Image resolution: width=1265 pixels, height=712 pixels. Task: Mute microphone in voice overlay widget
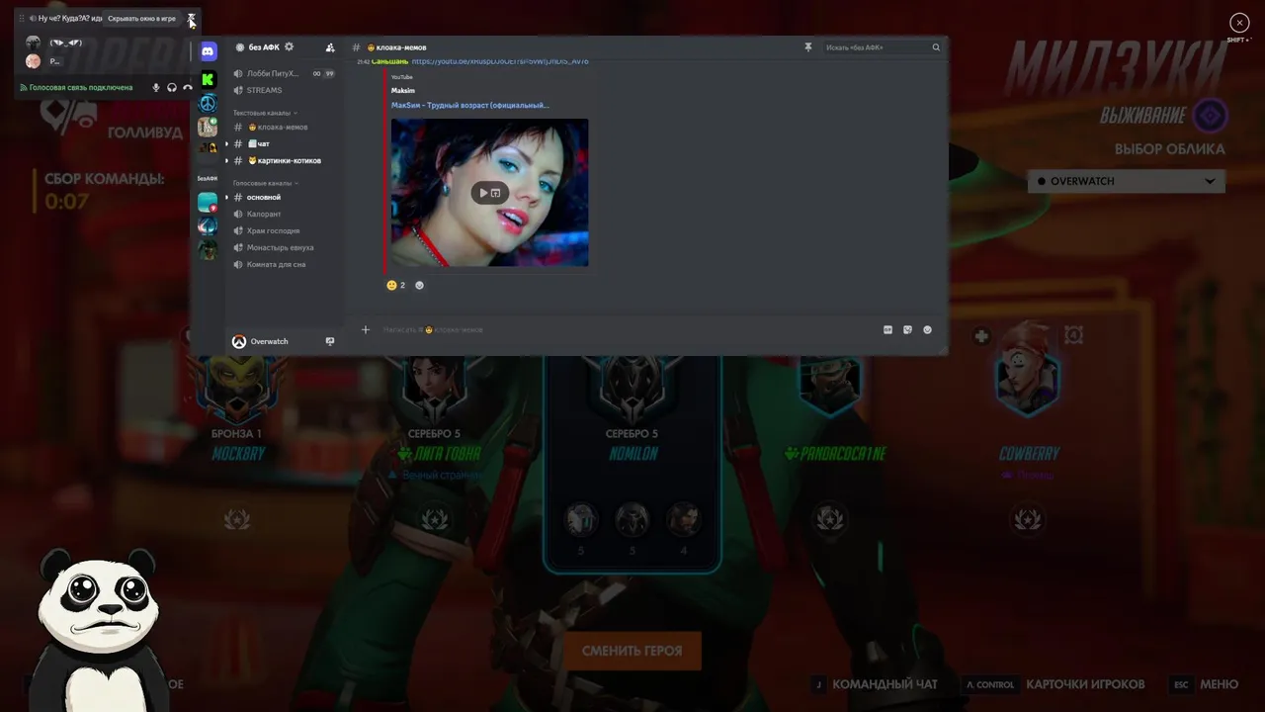[155, 88]
